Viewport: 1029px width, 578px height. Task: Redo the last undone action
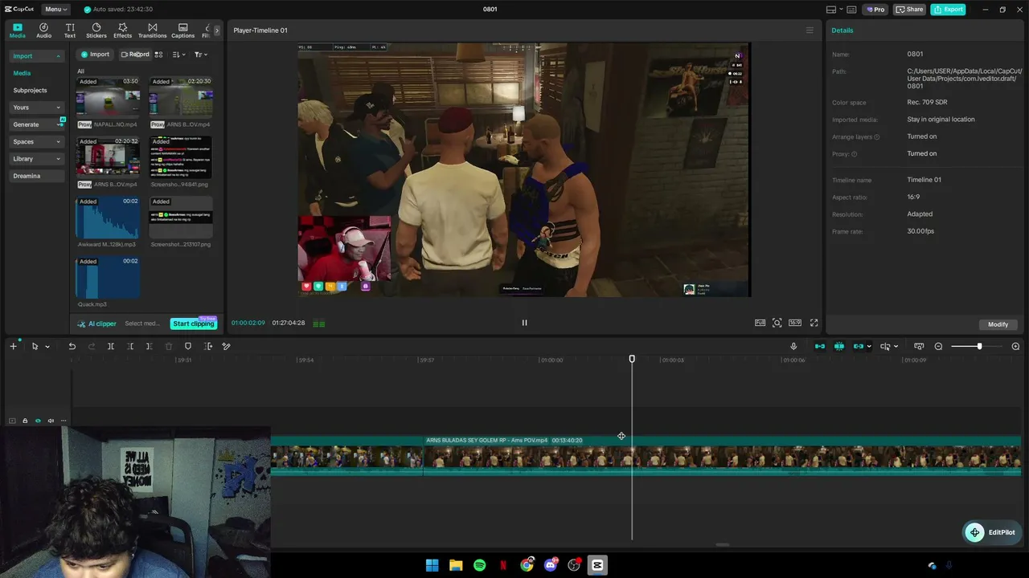coord(91,346)
